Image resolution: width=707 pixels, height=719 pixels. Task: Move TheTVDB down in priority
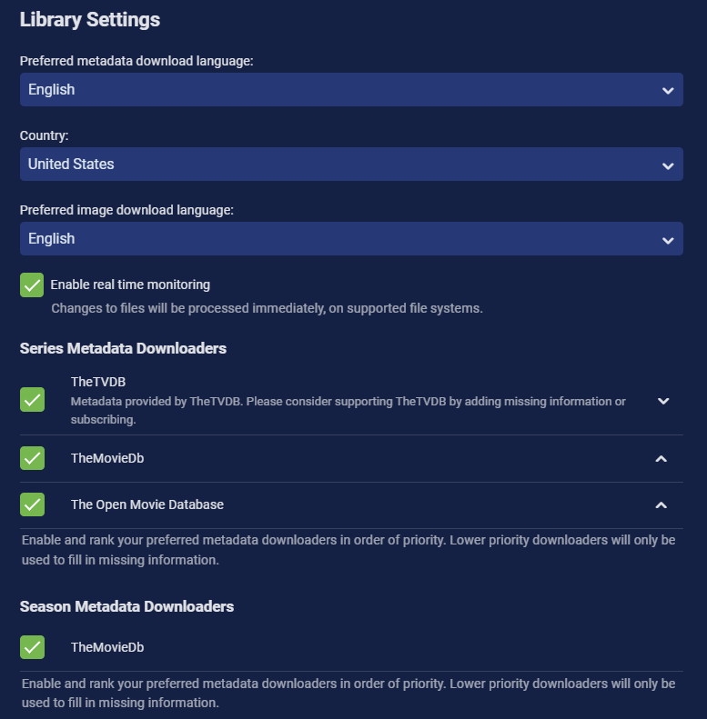pos(663,401)
